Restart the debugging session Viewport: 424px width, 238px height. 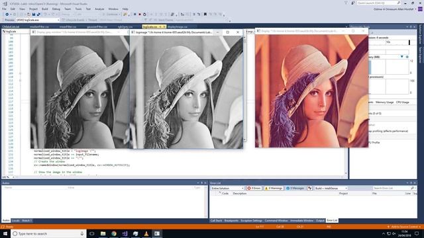(x=144, y=15)
